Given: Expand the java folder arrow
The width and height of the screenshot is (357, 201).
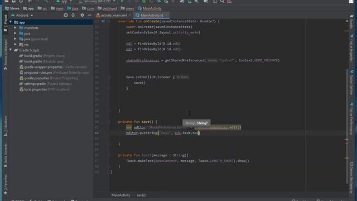Looking at the screenshot, I should (15, 33).
